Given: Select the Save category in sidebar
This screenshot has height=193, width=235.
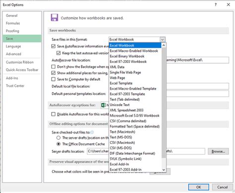Looking at the screenshot, I should click(22, 39).
